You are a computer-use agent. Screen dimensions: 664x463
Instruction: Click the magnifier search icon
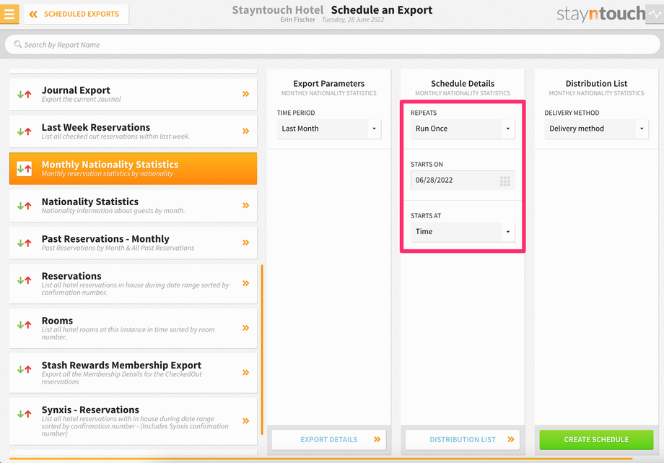tap(18, 44)
